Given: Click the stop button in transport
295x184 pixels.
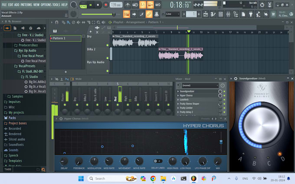Looking at the screenshot, I should click(98, 5).
